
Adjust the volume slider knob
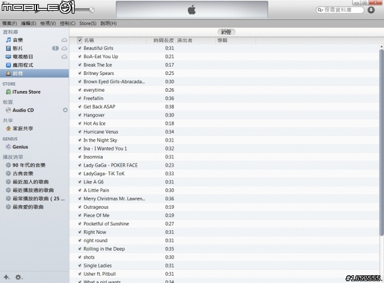pyautogui.click(x=92, y=10)
